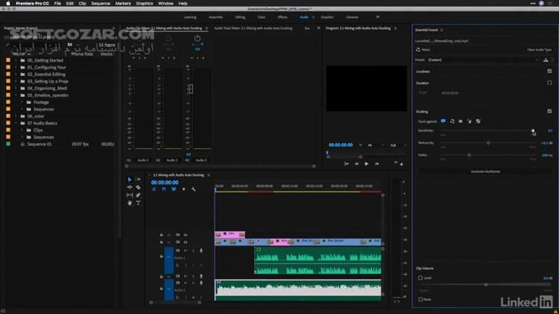Expand 00_Getting Started bin

16,60
